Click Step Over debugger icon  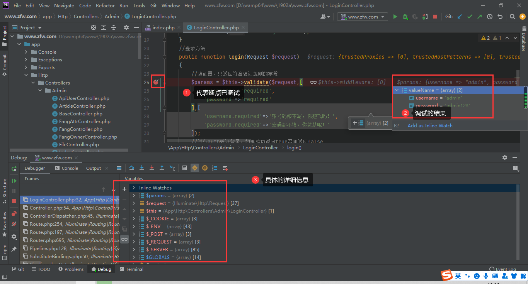pyautogui.click(x=132, y=168)
